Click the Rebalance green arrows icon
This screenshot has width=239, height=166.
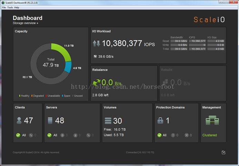[x=96, y=83]
